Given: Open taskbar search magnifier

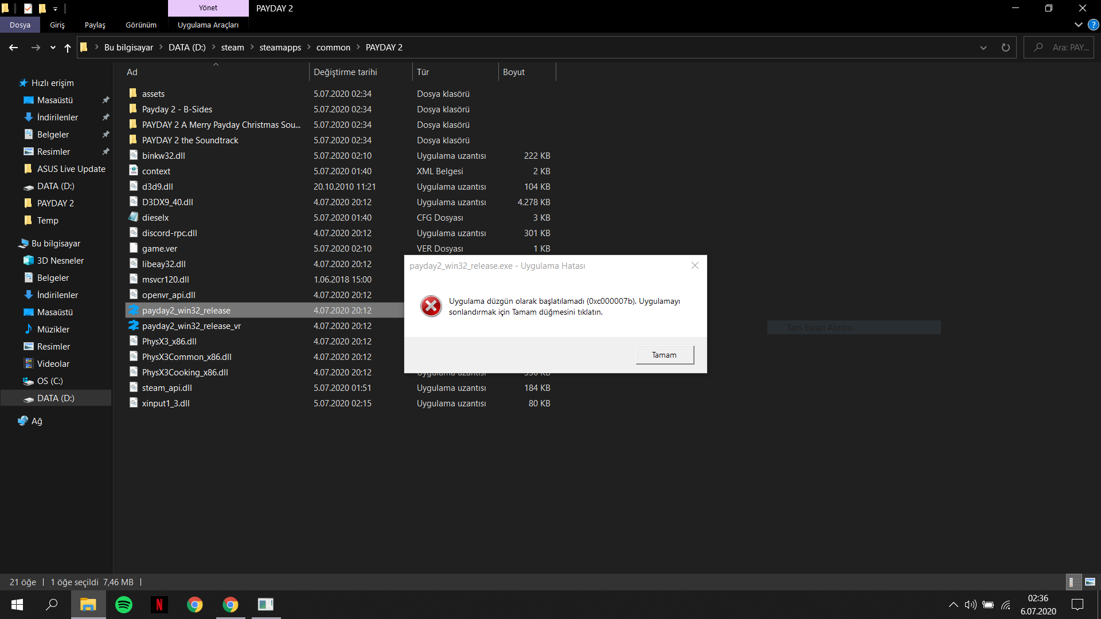Looking at the screenshot, I should tap(52, 605).
